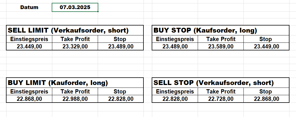The height and width of the screenshot is (117, 296).
Task: Click the Einstiegspreis column header under BUY LIMIT
Action: 29,92
